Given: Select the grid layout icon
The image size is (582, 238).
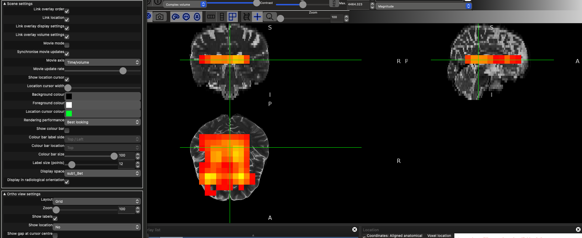Looking at the screenshot, I should (x=233, y=17).
